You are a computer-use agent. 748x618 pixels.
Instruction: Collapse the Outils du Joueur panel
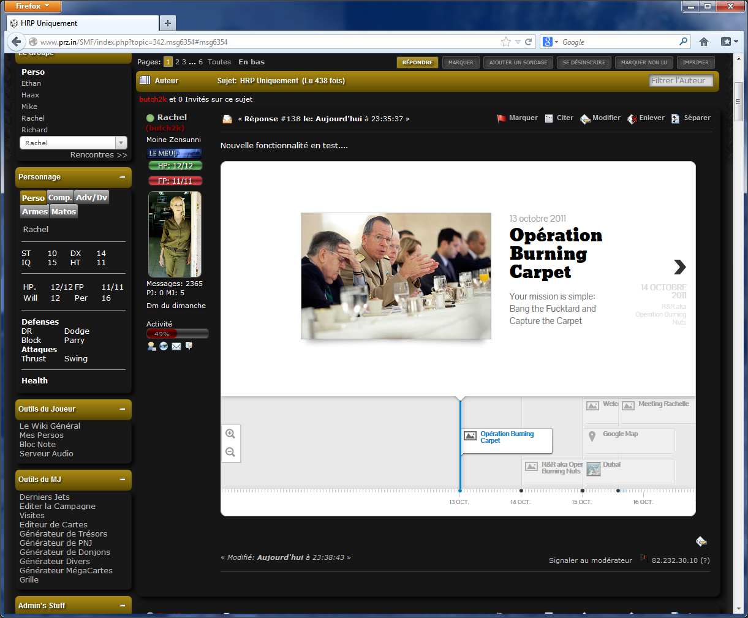[x=123, y=409]
